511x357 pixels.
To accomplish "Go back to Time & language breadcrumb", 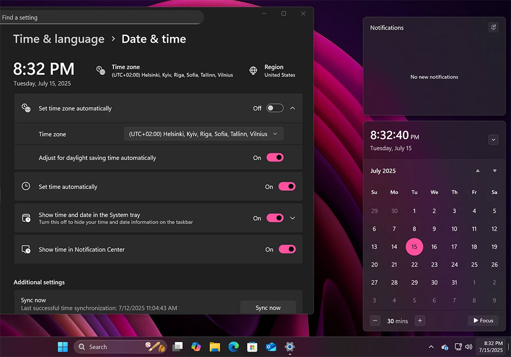I will 59,39.
